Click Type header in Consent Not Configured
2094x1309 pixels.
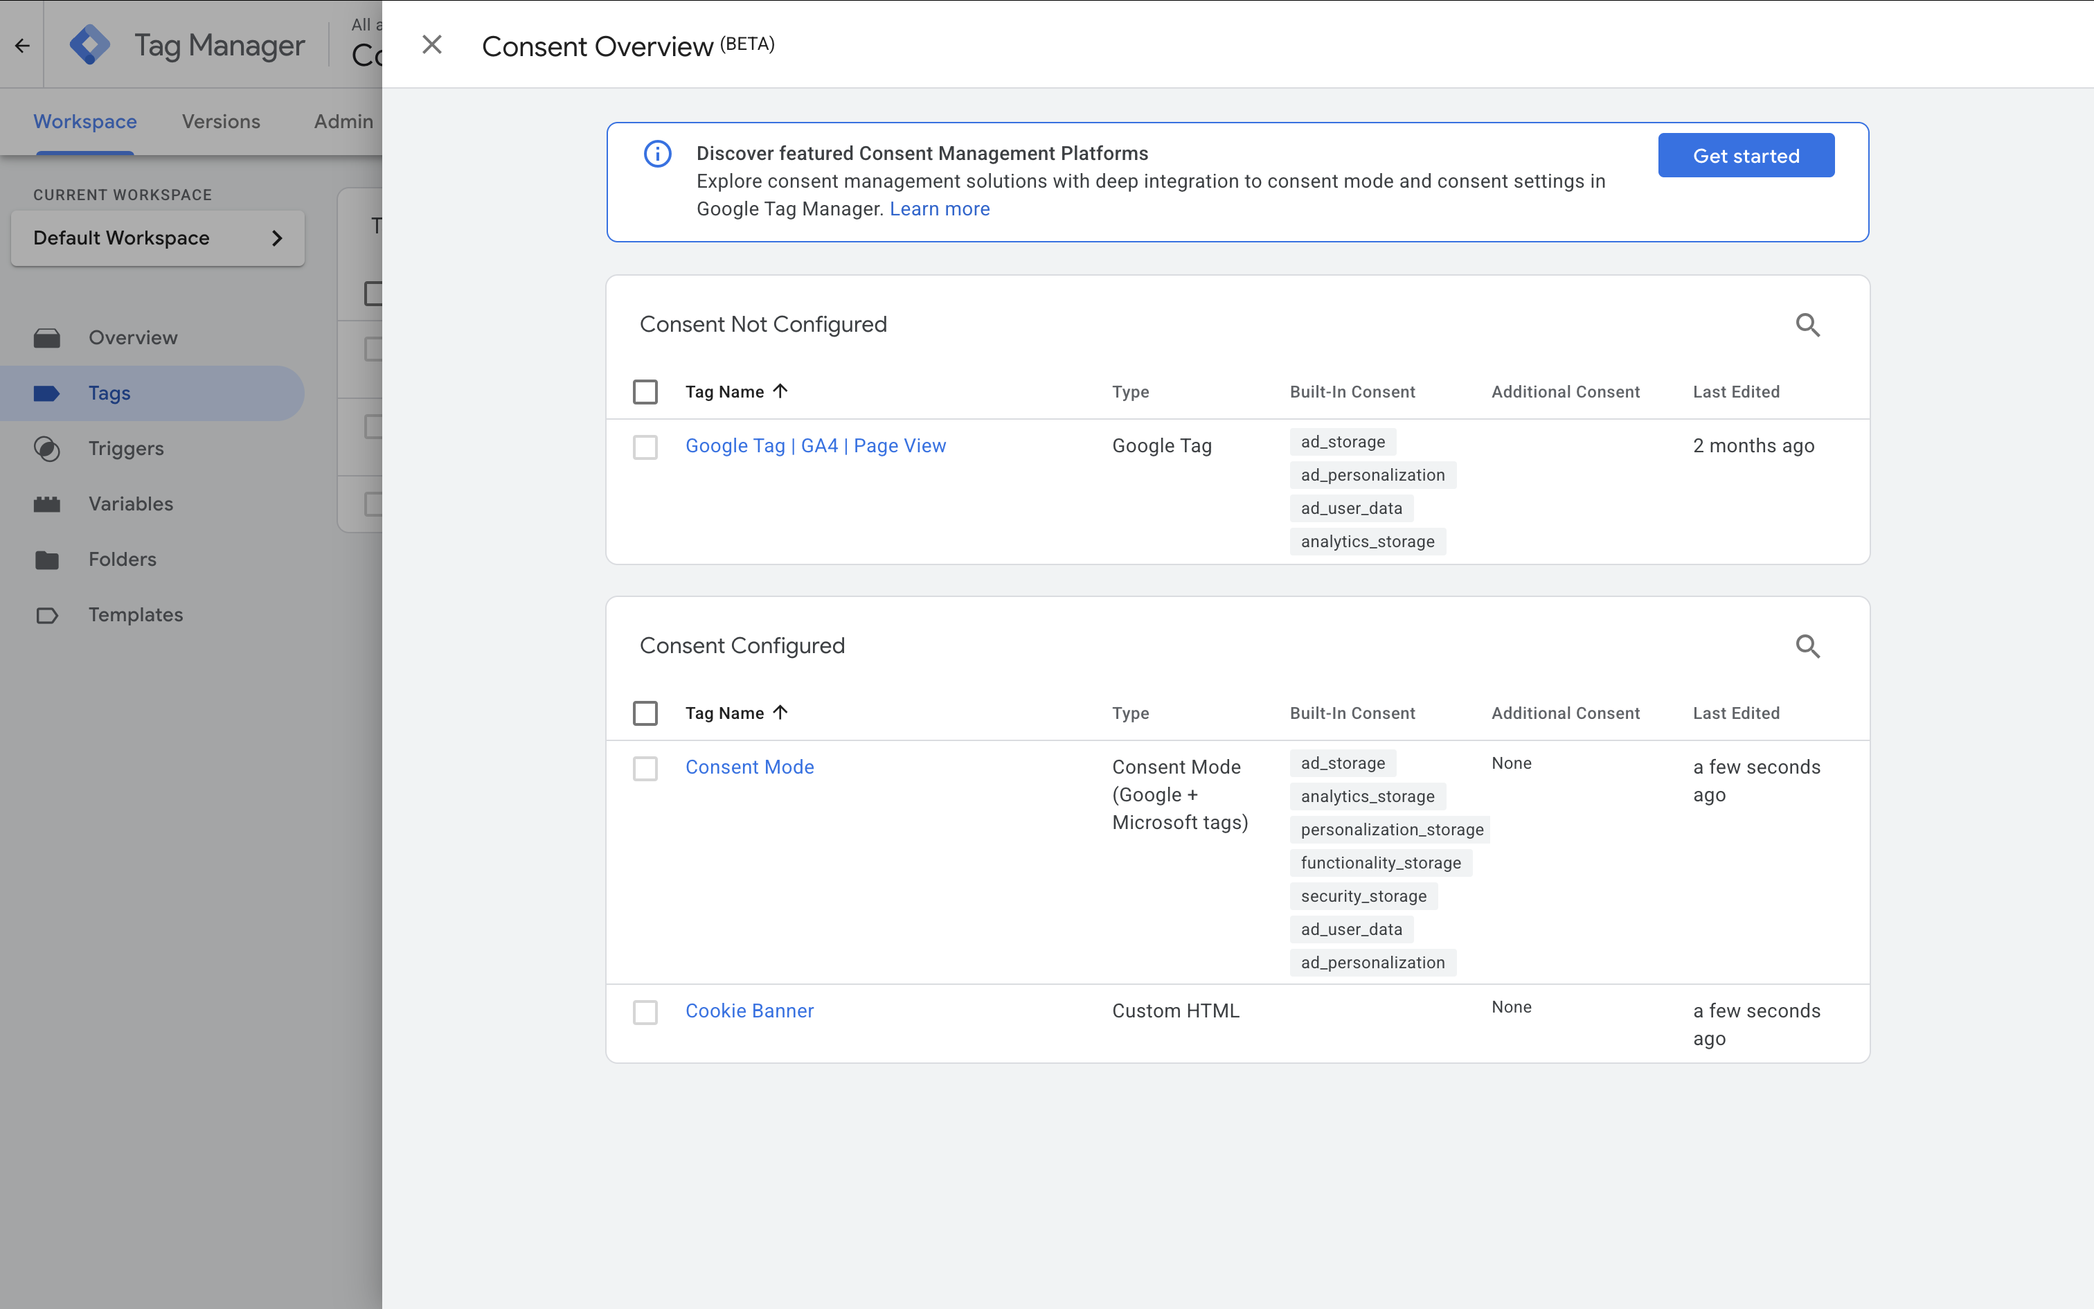(x=1131, y=392)
